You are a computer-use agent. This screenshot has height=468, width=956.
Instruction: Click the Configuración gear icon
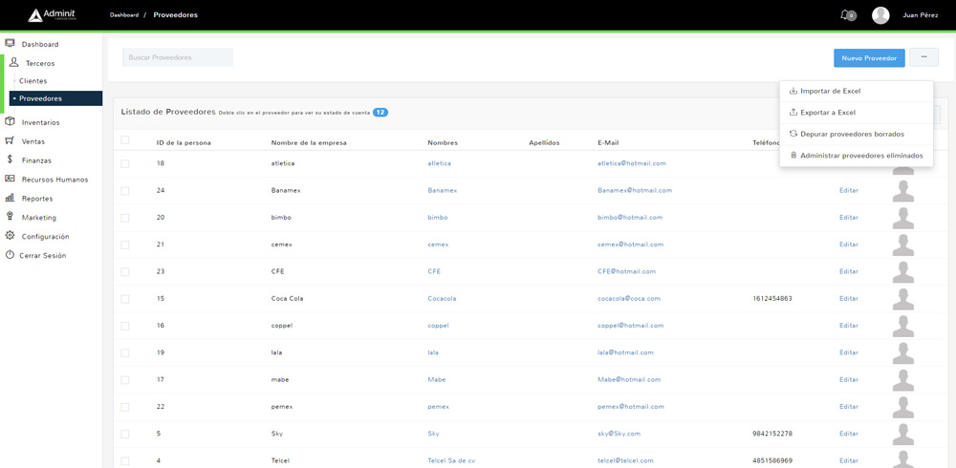pos(11,236)
